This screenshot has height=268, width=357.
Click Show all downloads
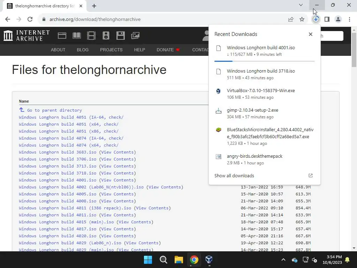[x=234, y=176]
